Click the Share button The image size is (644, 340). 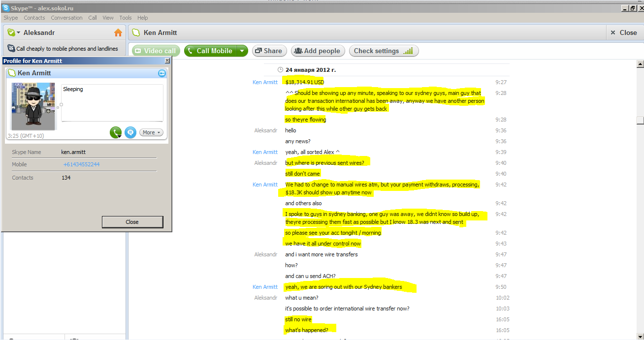(269, 51)
